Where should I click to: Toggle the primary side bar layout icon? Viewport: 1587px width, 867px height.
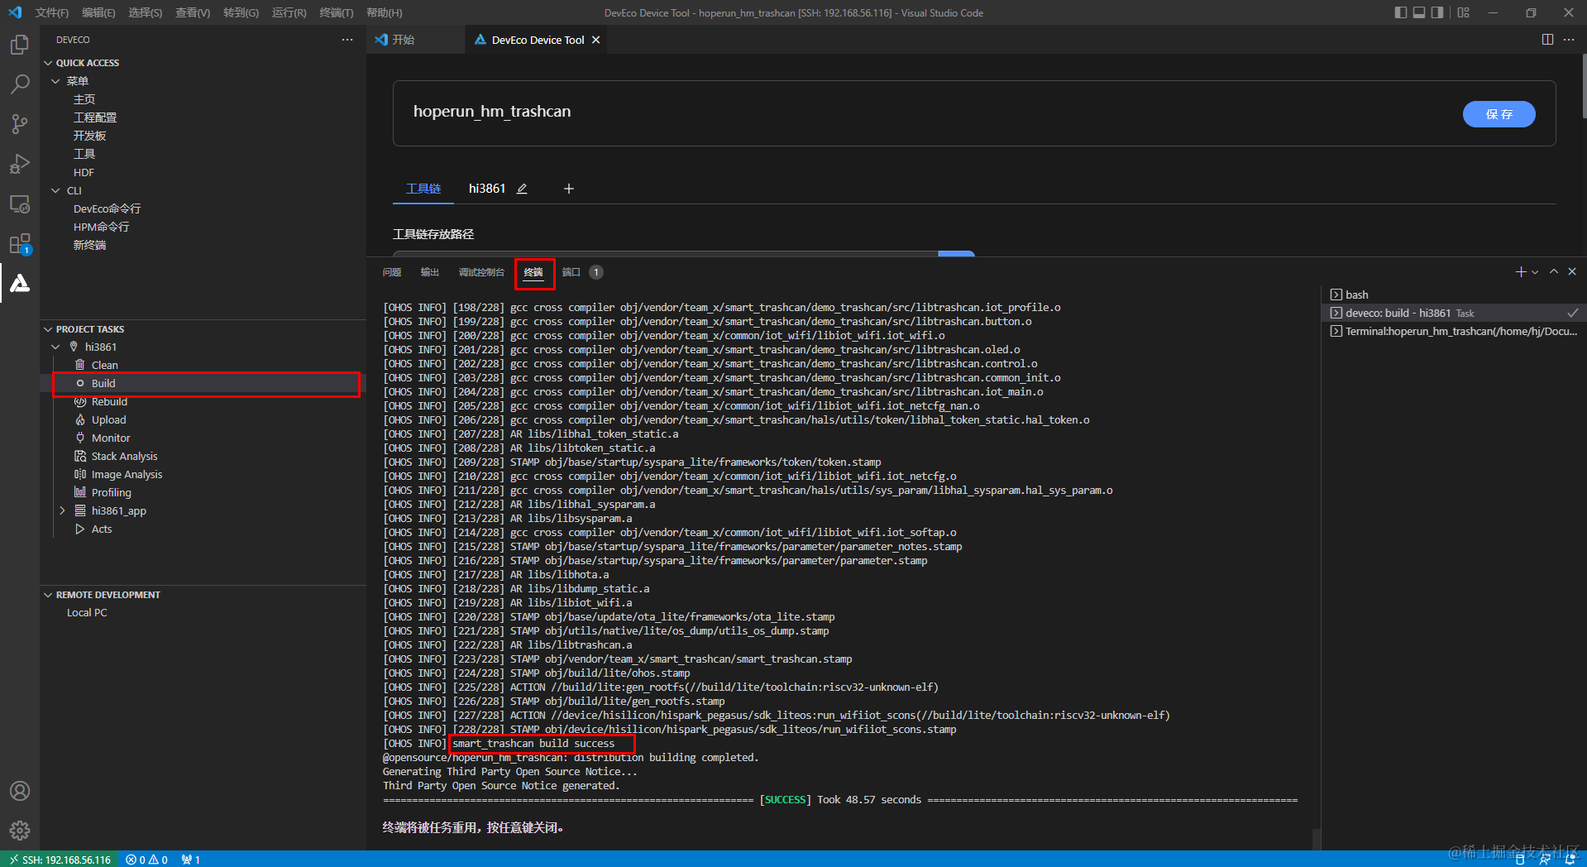[x=1400, y=12]
